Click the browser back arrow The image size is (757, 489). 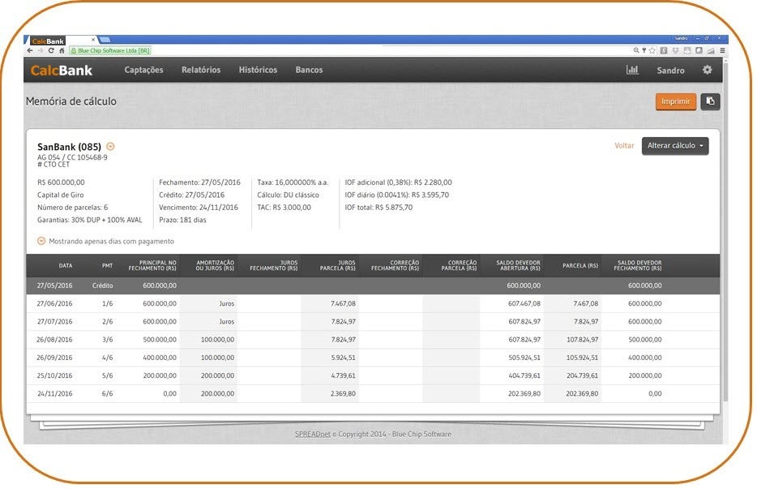[30, 50]
